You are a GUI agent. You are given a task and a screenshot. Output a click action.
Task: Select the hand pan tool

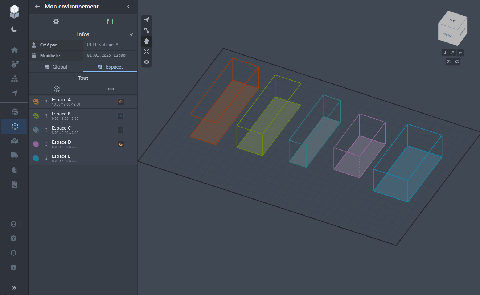click(147, 41)
